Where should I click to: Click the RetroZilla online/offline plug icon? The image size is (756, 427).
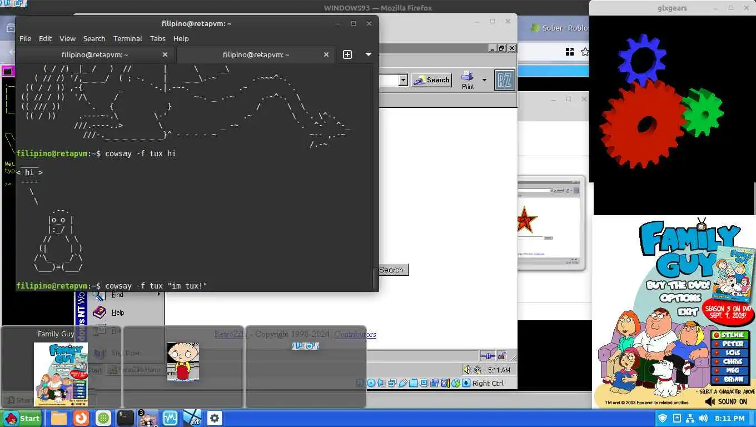click(x=488, y=356)
